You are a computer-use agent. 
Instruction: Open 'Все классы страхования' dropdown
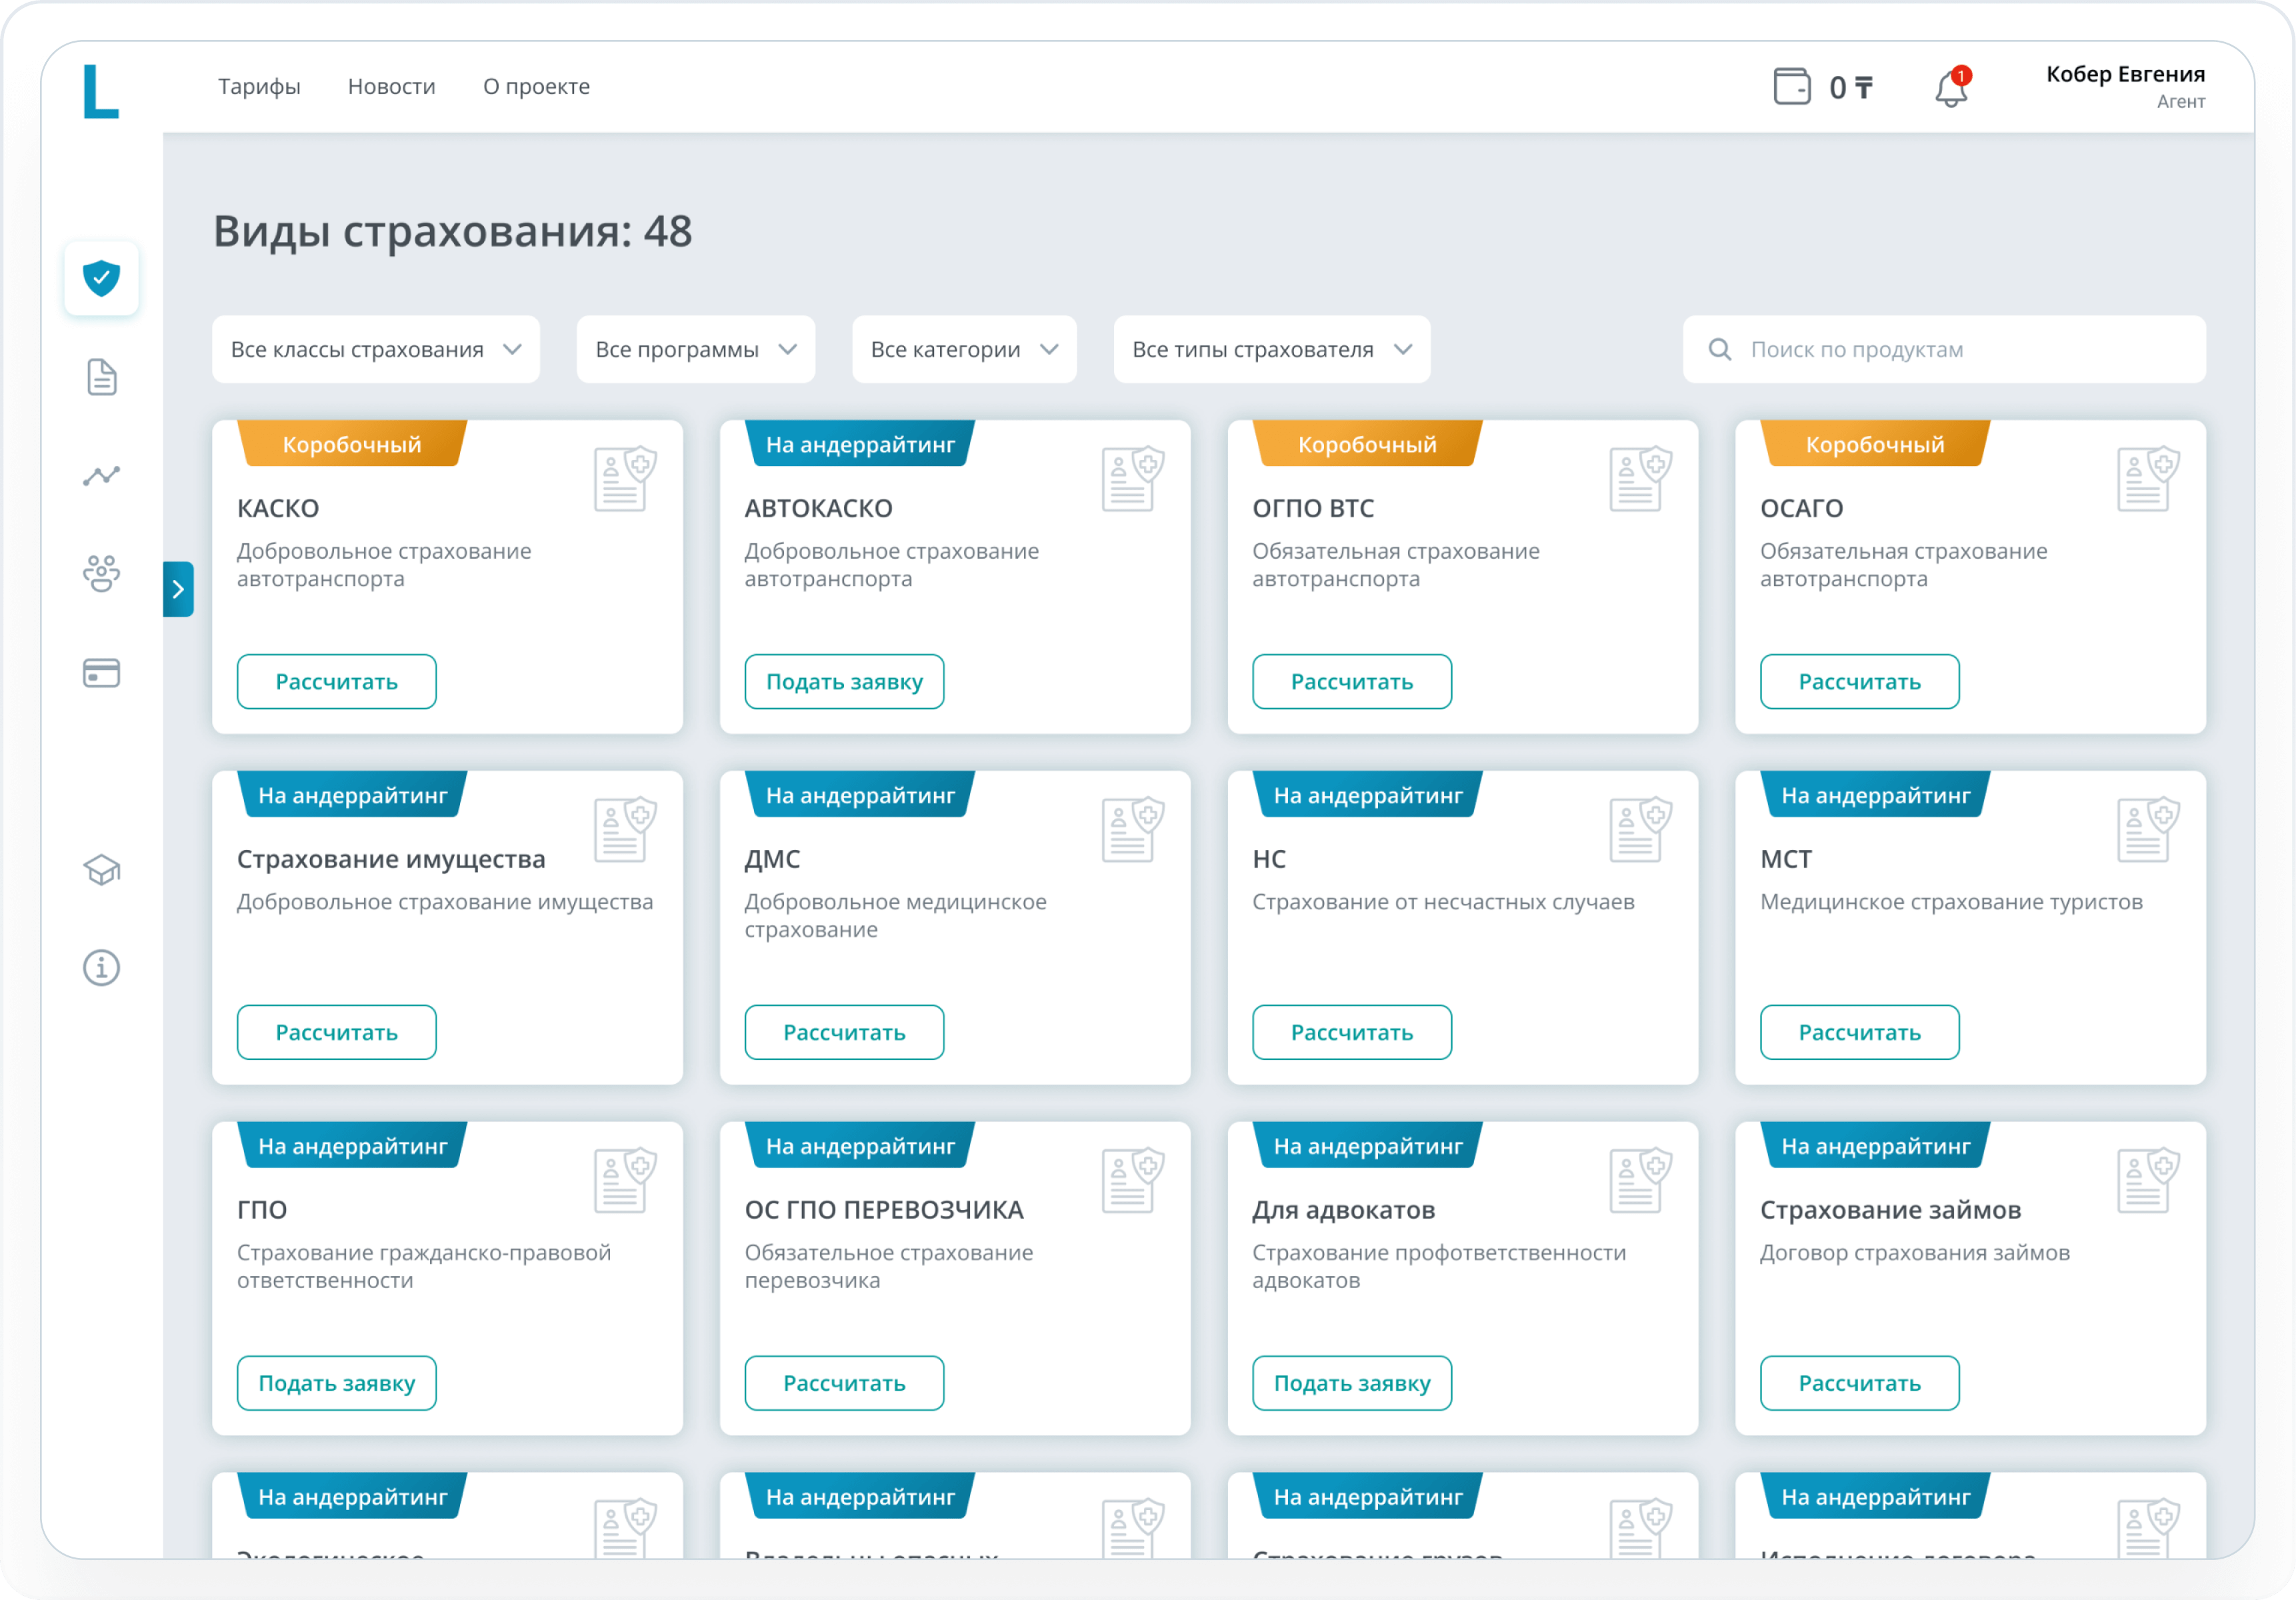(375, 349)
